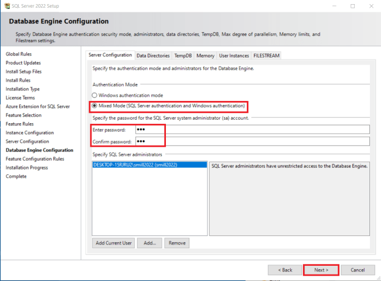
Task: Select Mixed Mode authentication radio button
Action: [x=94, y=106]
